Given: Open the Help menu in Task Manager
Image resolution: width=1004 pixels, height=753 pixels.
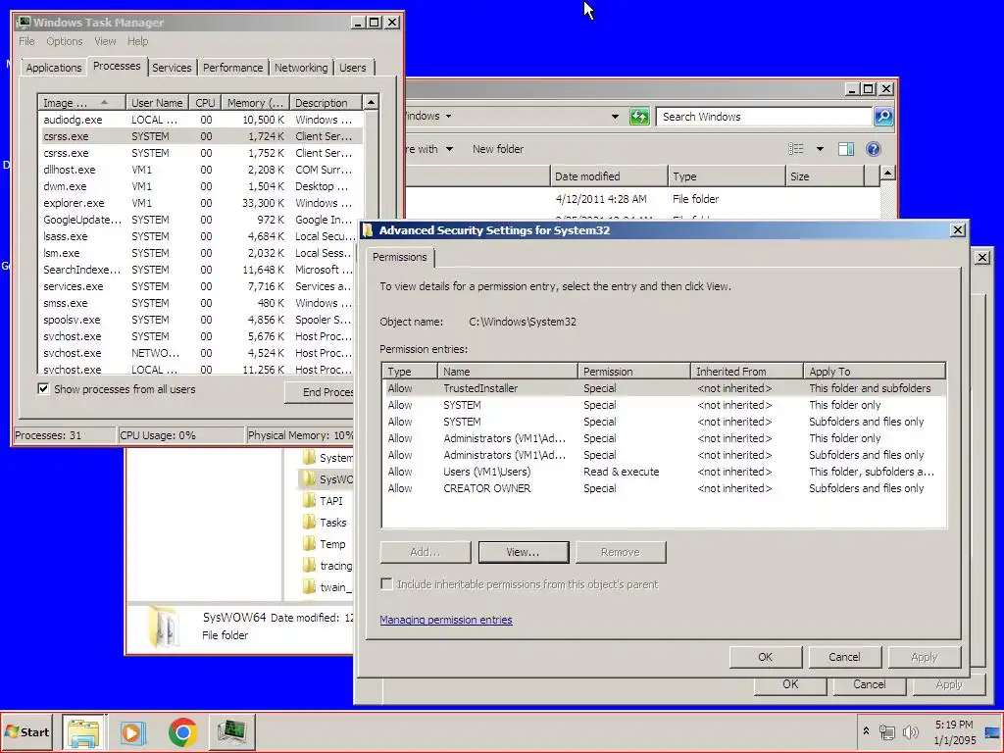Looking at the screenshot, I should [137, 41].
